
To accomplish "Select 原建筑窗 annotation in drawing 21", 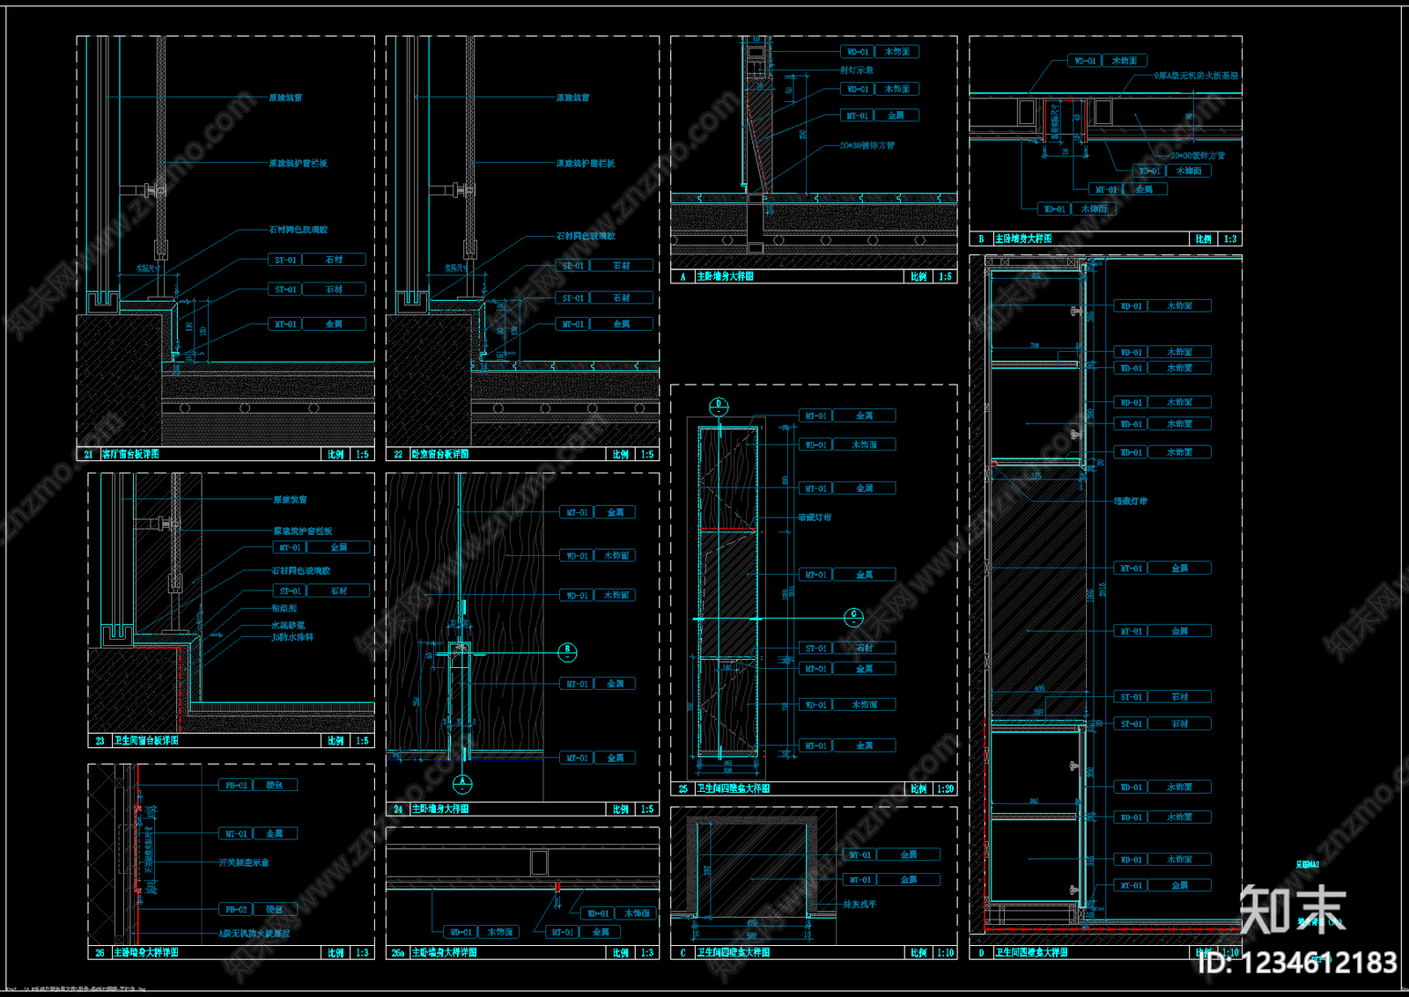I will [285, 98].
